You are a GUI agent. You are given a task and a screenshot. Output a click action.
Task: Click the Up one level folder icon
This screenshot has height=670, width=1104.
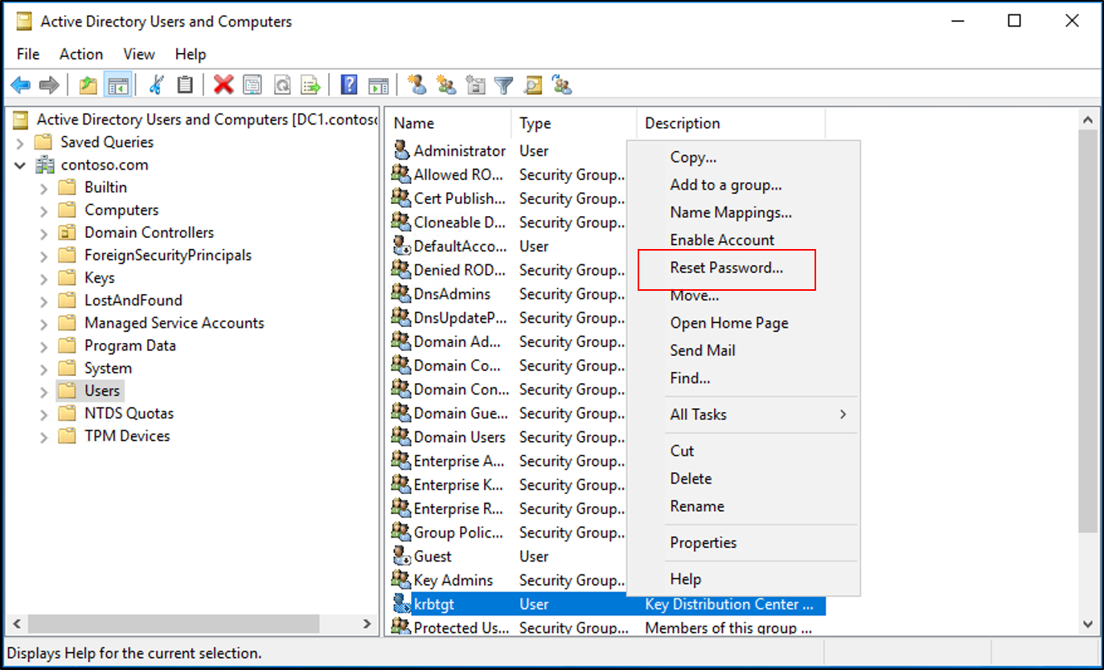[88, 85]
